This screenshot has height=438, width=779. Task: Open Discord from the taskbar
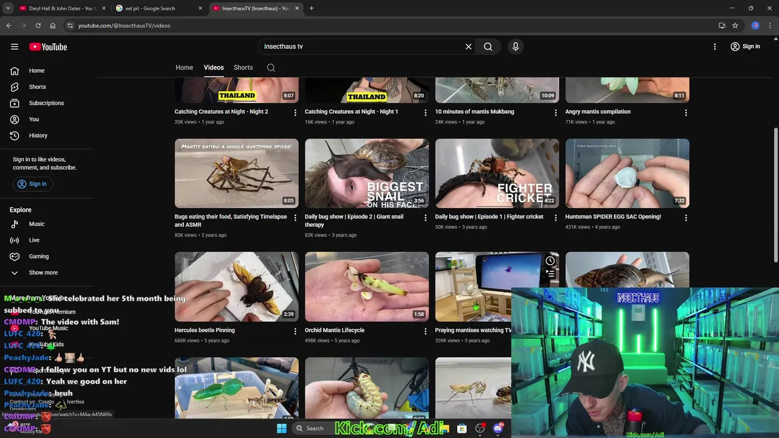(x=498, y=428)
